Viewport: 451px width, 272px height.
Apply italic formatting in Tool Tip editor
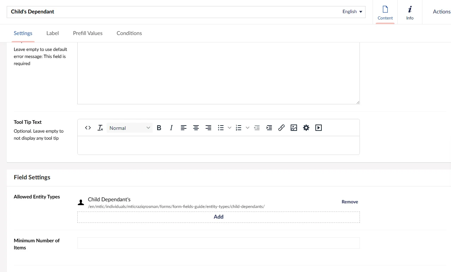(x=171, y=128)
